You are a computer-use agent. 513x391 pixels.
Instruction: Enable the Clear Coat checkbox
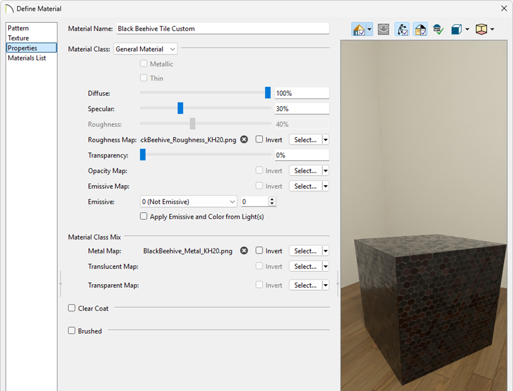(71, 308)
